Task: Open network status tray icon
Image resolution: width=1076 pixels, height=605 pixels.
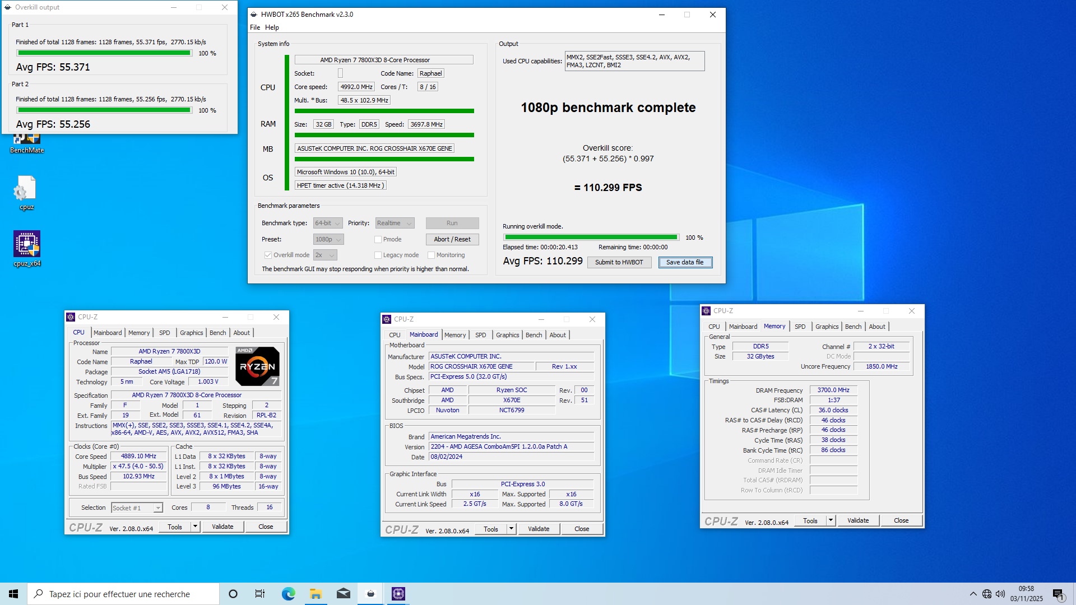Action: tap(987, 594)
